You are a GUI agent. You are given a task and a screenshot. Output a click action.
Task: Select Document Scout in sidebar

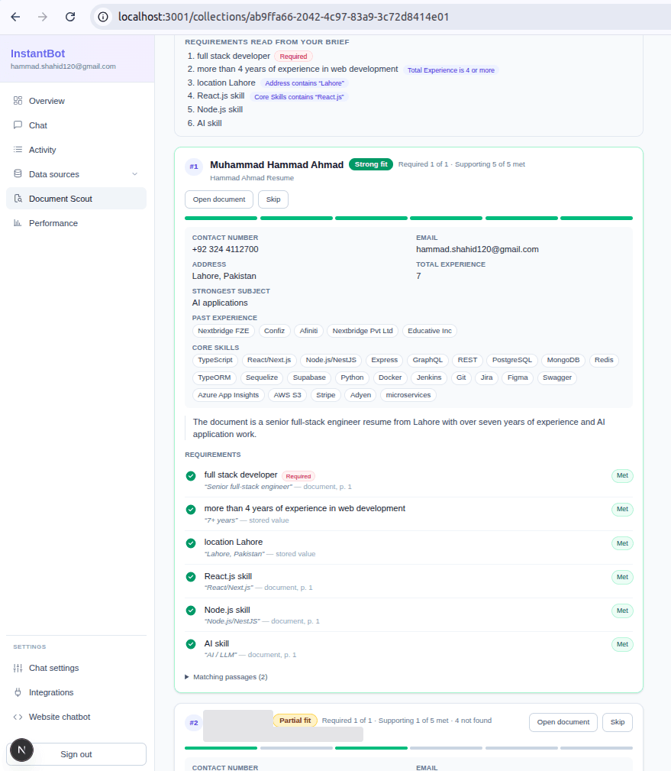click(x=76, y=199)
